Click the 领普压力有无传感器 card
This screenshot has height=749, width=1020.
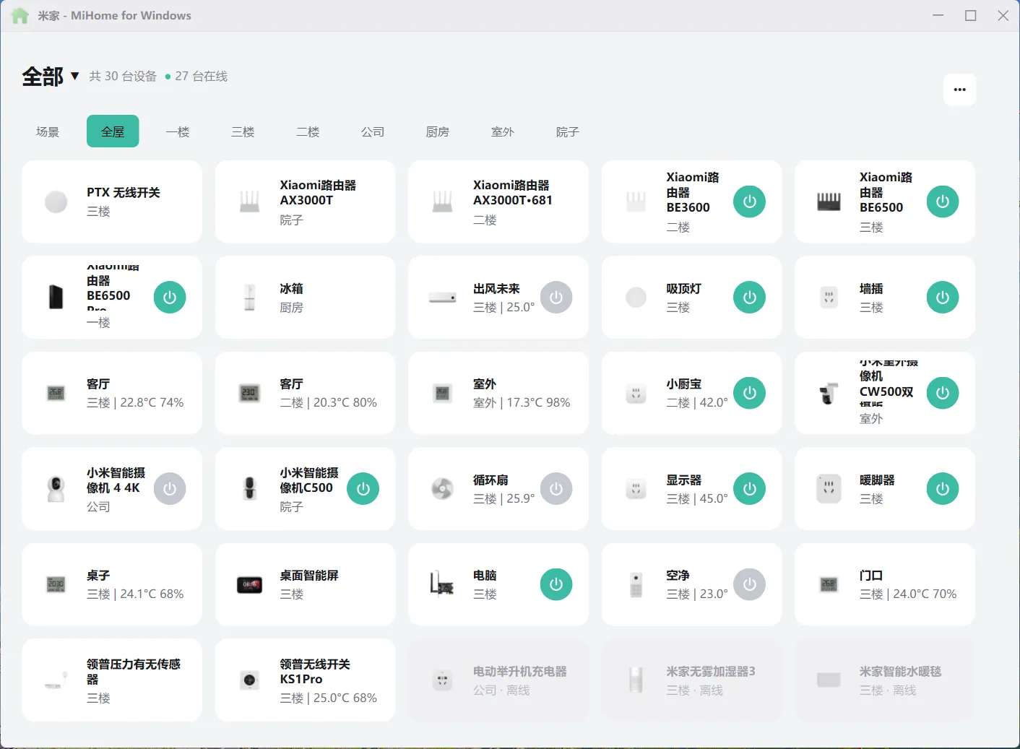(112, 680)
